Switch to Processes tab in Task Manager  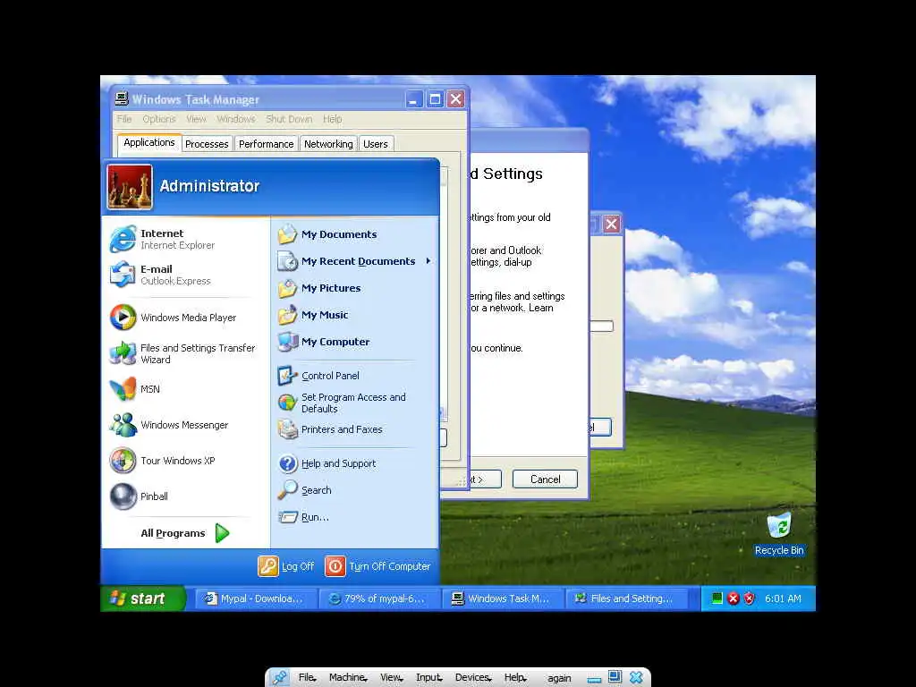pos(207,144)
